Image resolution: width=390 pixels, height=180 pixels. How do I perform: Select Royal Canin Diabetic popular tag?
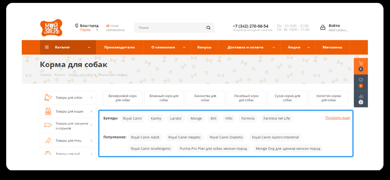tap(226, 137)
